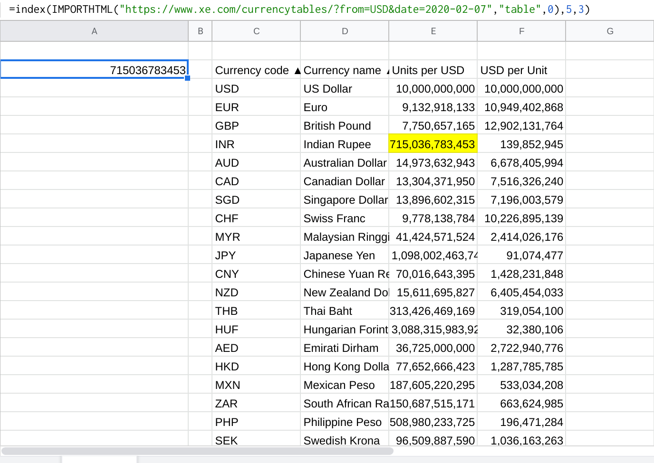Select Units per USD value 14,973,632,943
The width and height of the screenshot is (654, 463).
pyautogui.click(x=433, y=162)
